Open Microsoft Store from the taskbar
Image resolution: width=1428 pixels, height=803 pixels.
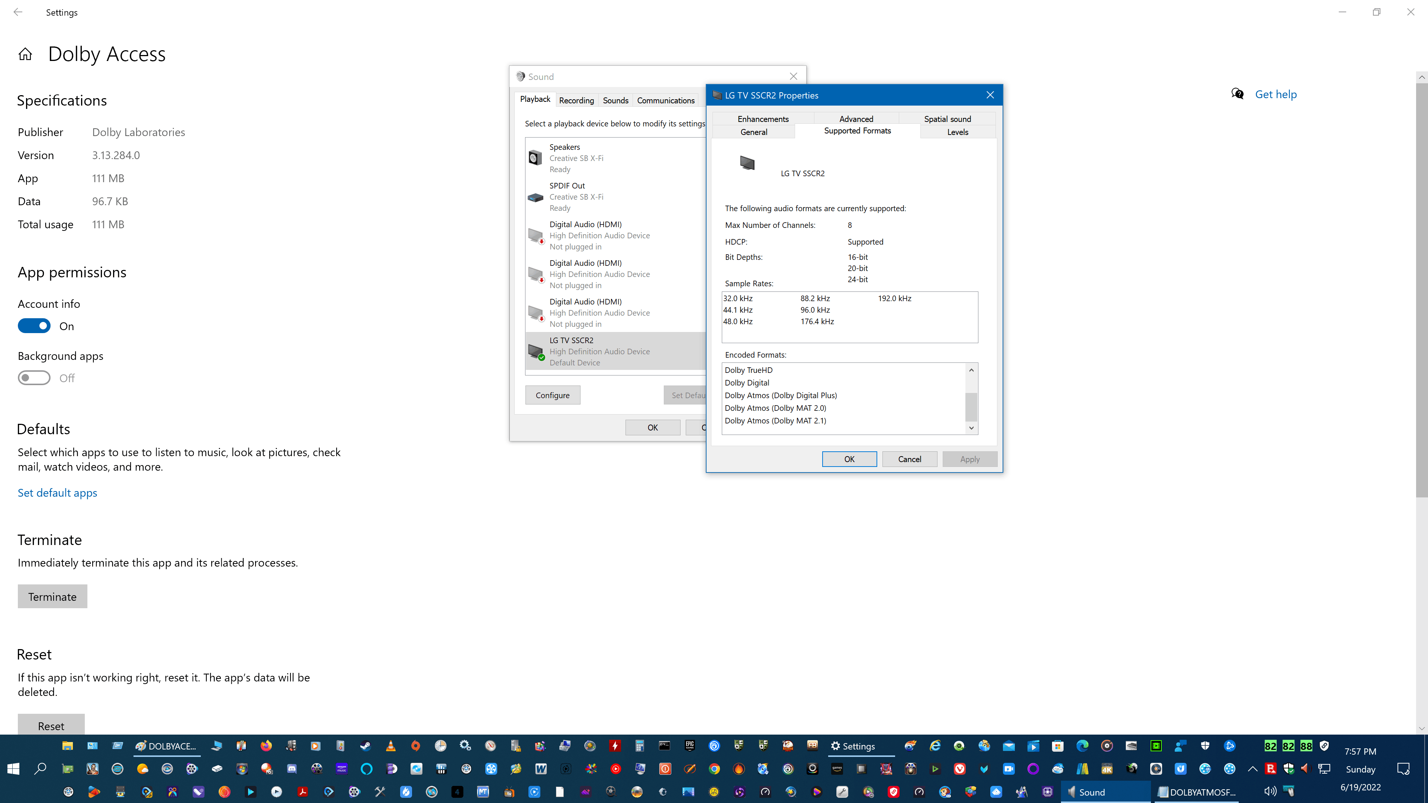(x=1058, y=746)
